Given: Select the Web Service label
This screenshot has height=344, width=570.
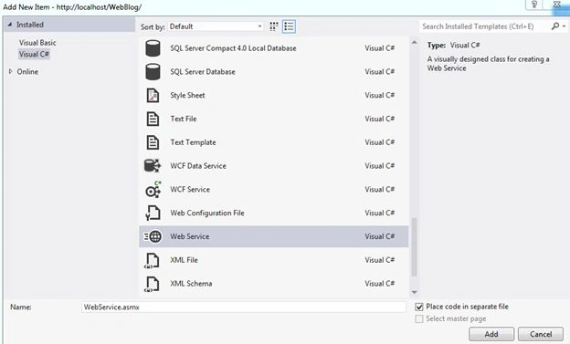Looking at the screenshot, I should (x=189, y=236).
